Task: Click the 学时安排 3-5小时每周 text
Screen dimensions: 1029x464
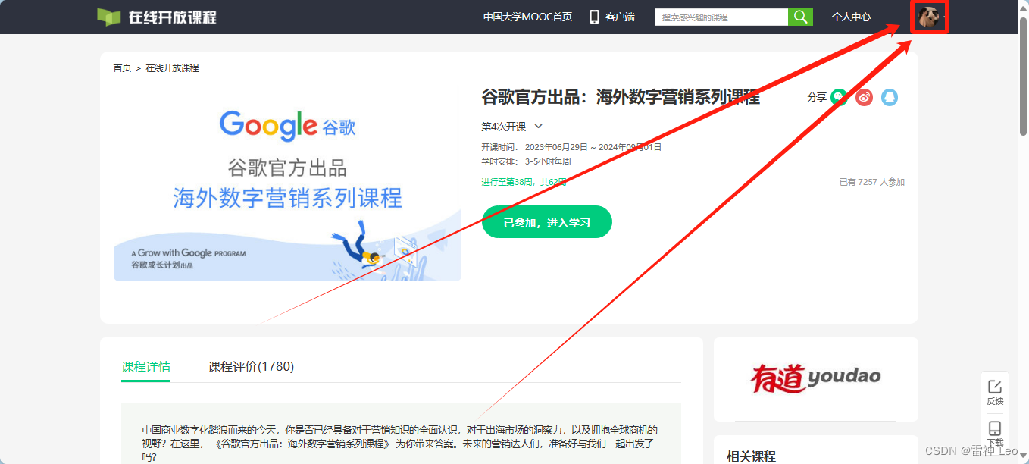Action: coord(526,161)
